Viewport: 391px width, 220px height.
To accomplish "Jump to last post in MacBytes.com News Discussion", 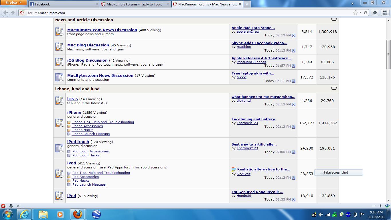I will tap(294, 81).
